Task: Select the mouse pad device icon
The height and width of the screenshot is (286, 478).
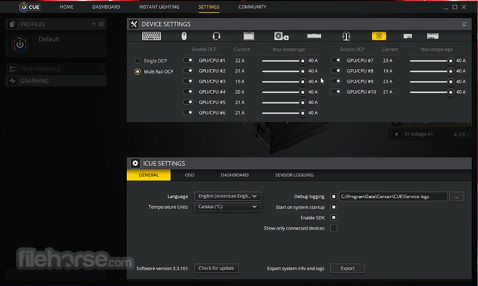Action: [x=249, y=36]
